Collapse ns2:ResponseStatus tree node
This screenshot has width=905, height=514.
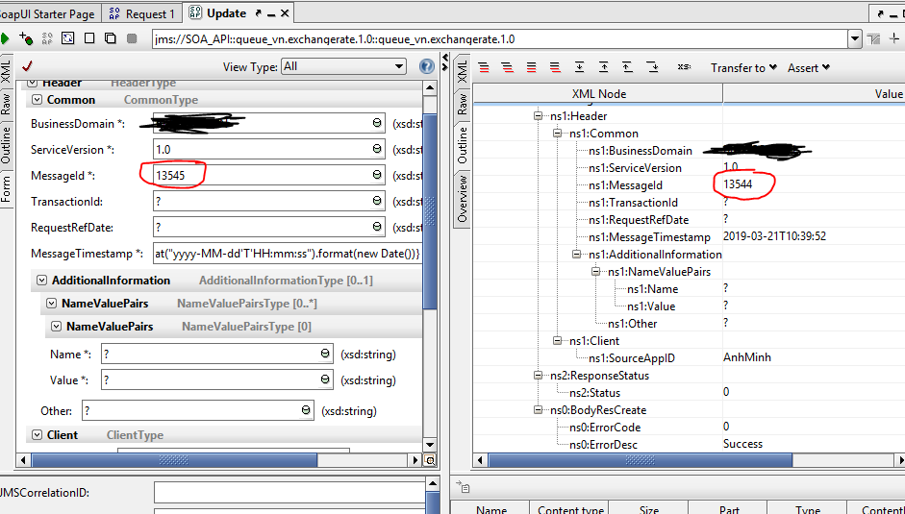pos(539,376)
